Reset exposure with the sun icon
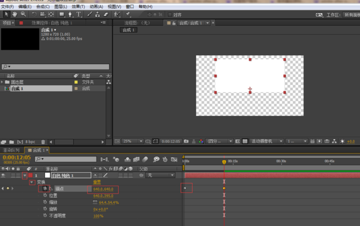This screenshot has width=360, height=226. pyautogui.click(x=343, y=141)
